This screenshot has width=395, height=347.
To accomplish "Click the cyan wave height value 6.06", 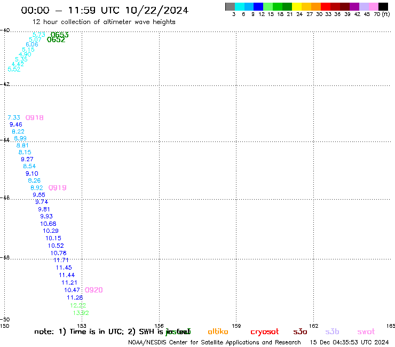I will tap(32, 44).
